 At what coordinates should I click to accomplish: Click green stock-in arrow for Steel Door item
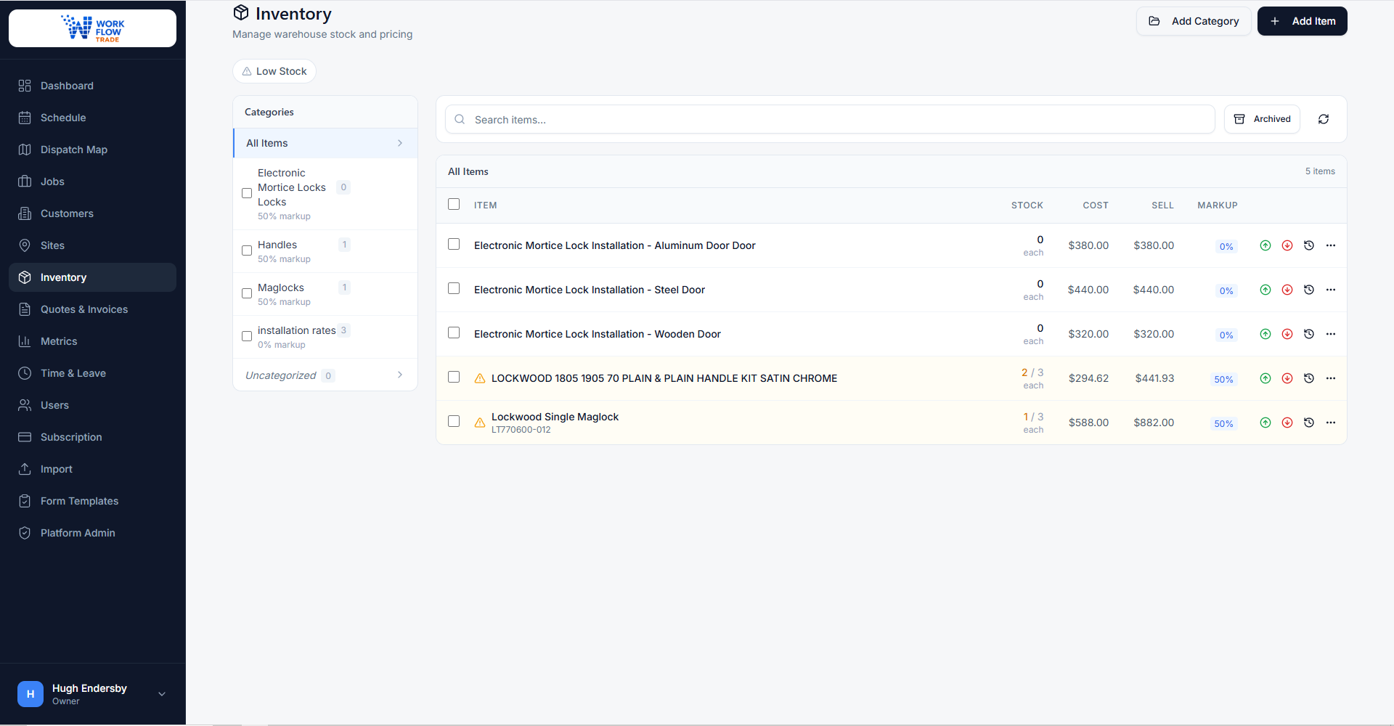(1265, 290)
